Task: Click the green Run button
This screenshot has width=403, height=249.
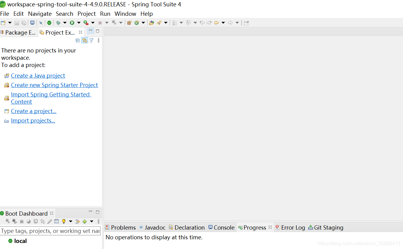Action: point(72,23)
